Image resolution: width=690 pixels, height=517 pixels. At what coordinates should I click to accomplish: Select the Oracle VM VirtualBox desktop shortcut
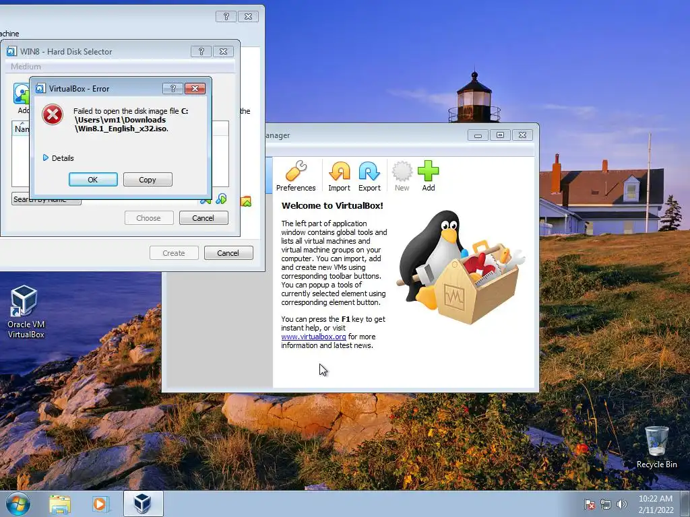pos(25,312)
